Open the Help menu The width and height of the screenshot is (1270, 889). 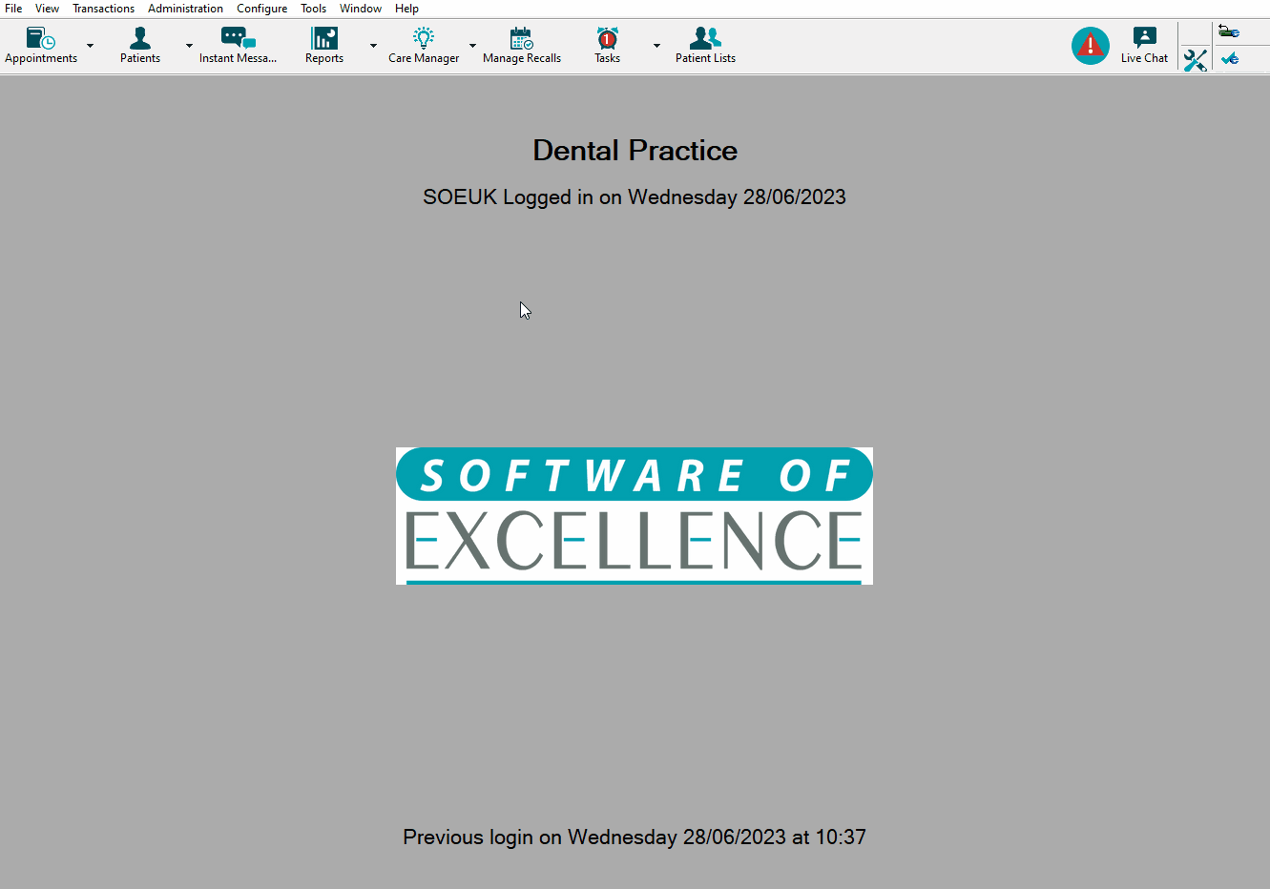click(406, 9)
